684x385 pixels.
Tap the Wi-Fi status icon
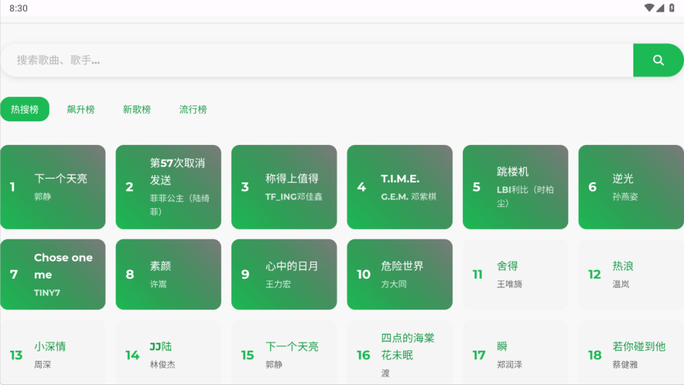click(649, 8)
